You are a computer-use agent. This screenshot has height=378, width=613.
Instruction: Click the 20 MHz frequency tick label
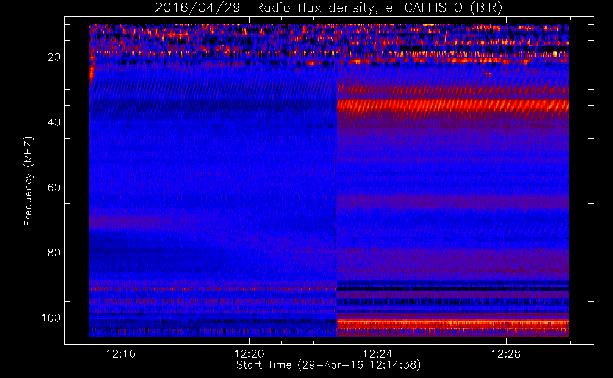click(55, 57)
